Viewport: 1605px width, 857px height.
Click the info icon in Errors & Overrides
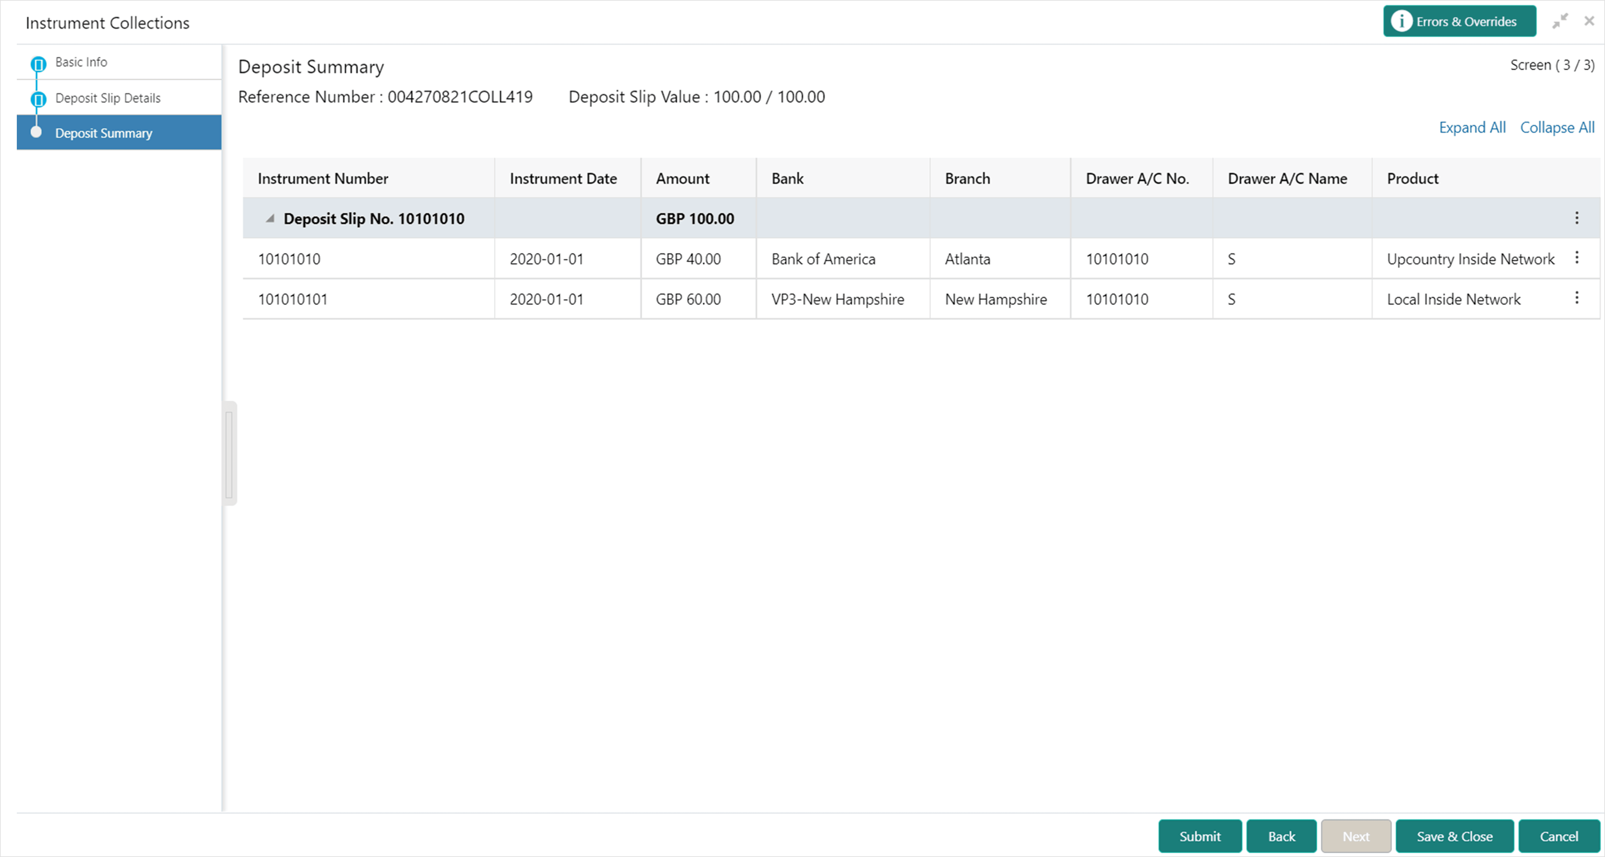[x=1401, y=21]
